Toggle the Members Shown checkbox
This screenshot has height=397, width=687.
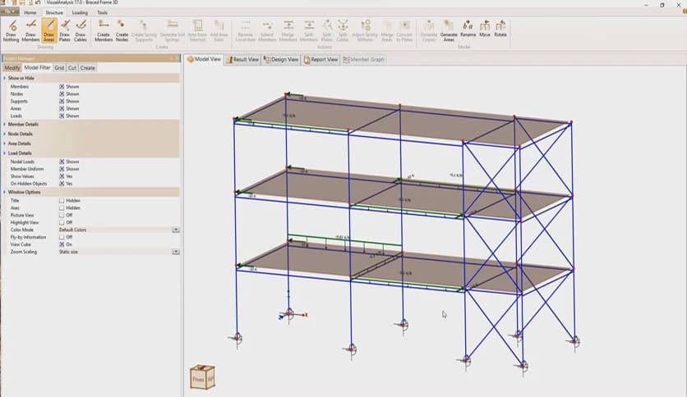point(62,87)
